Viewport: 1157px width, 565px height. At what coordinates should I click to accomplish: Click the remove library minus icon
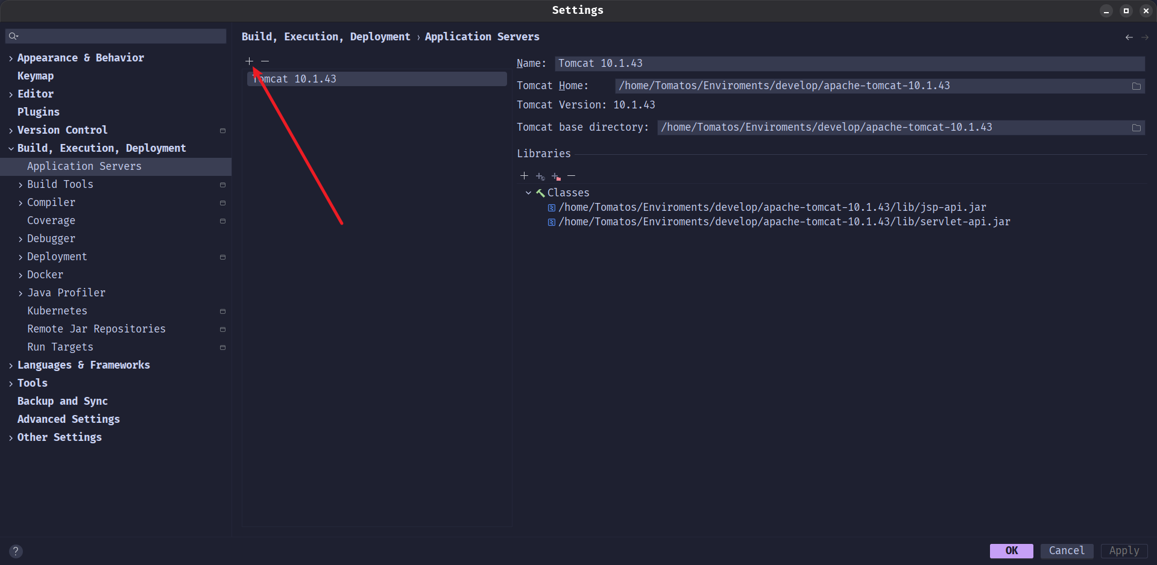click(x=572, y=176)
